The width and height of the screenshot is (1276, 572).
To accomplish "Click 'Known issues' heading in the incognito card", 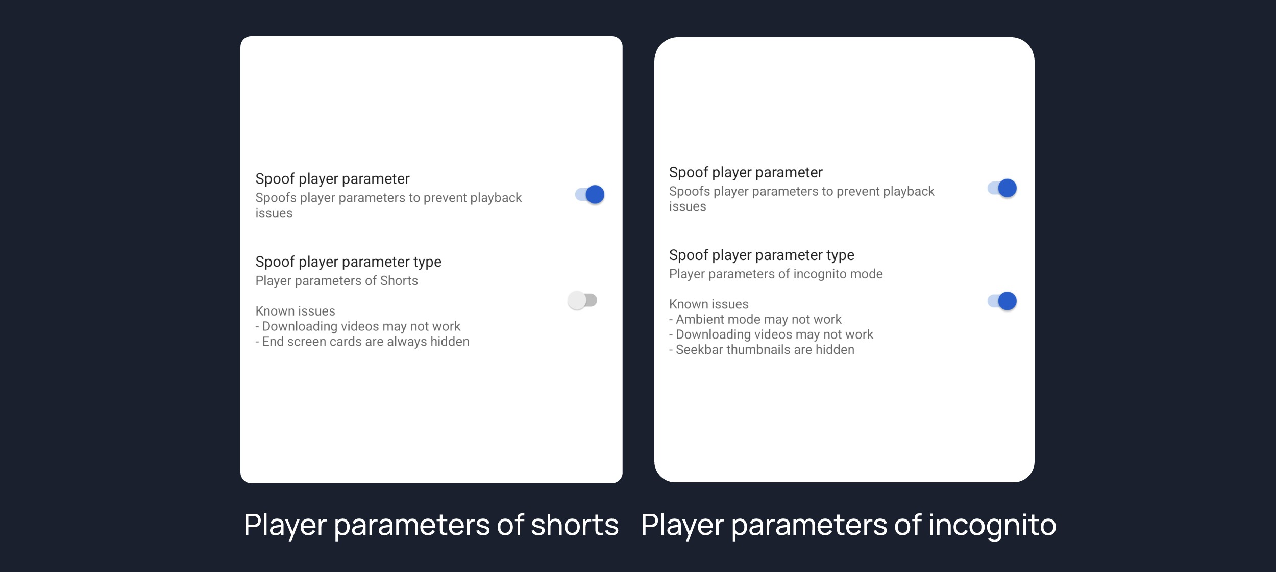I will tap(708, 304).
